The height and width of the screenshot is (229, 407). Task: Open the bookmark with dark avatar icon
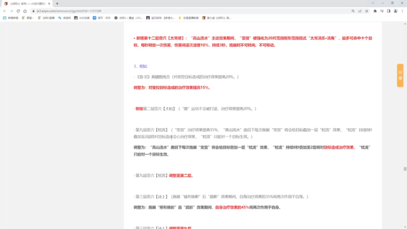pos(160,18)
